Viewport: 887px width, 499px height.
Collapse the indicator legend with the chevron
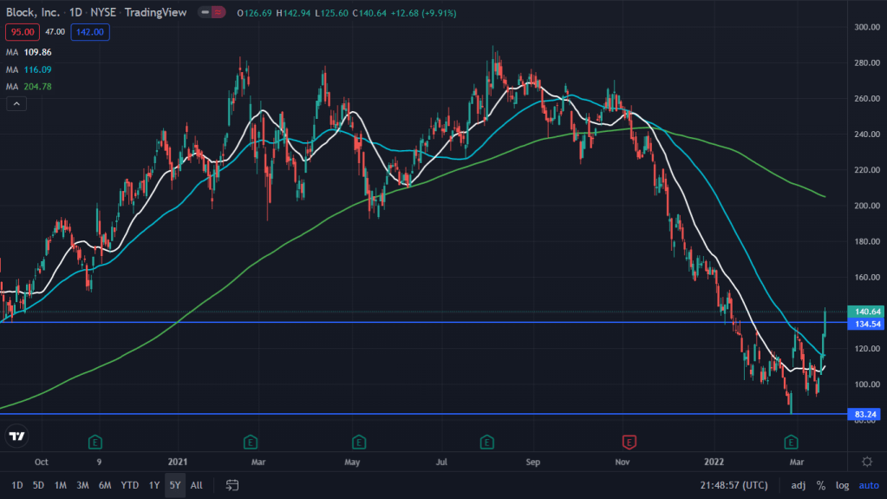tap(16, 103)
